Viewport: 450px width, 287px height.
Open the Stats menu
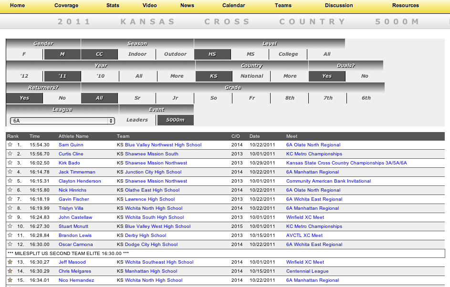click(113, 5)
